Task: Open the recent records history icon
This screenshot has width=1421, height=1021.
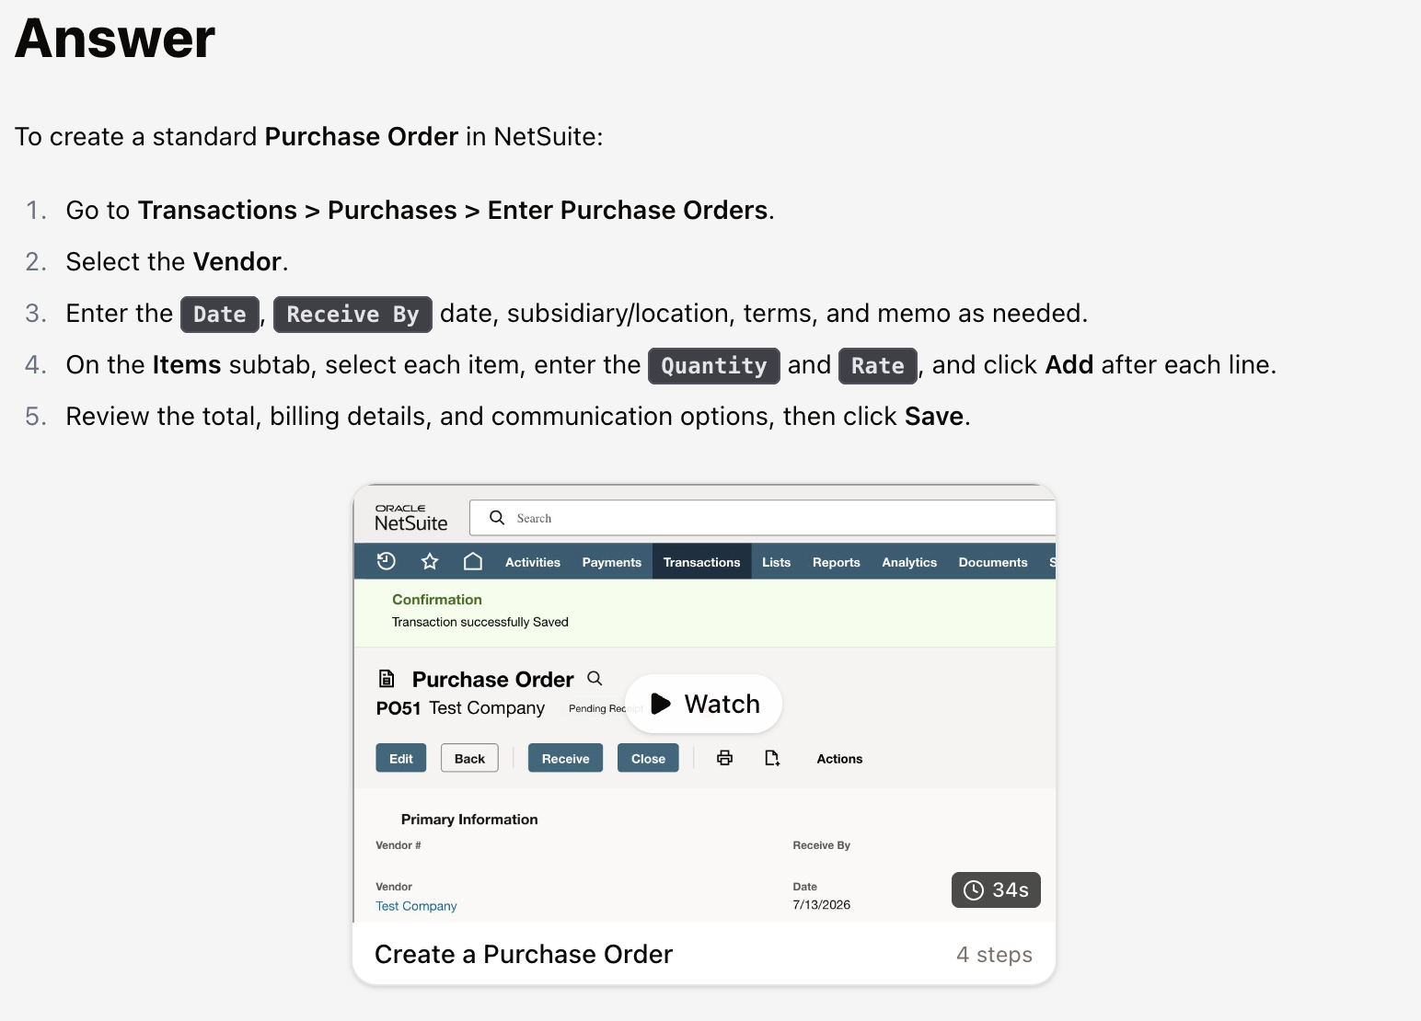Action: coord(387,561)
